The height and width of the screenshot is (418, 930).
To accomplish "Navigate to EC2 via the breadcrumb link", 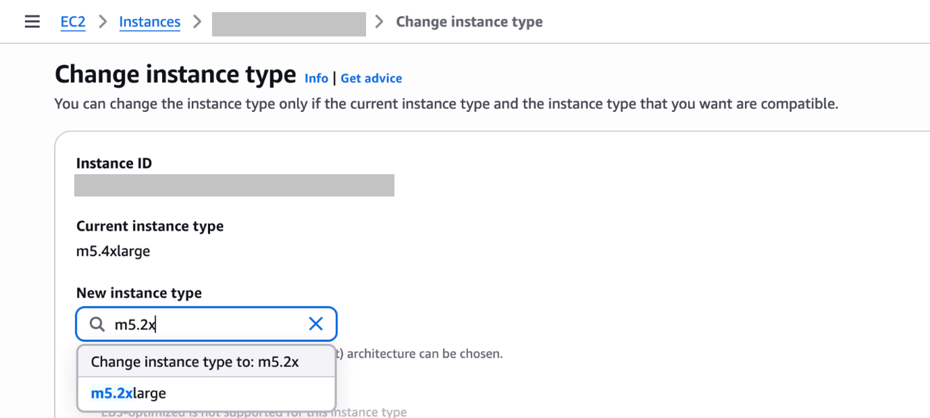I will pyautogui.click(x=72, y=21).
